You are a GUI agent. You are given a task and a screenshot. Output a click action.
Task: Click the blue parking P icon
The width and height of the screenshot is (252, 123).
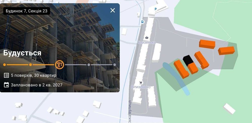(155, 9)
